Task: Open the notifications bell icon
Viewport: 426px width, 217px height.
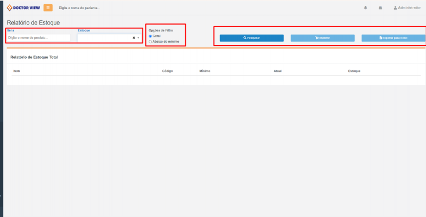Action: click(365, 8)
